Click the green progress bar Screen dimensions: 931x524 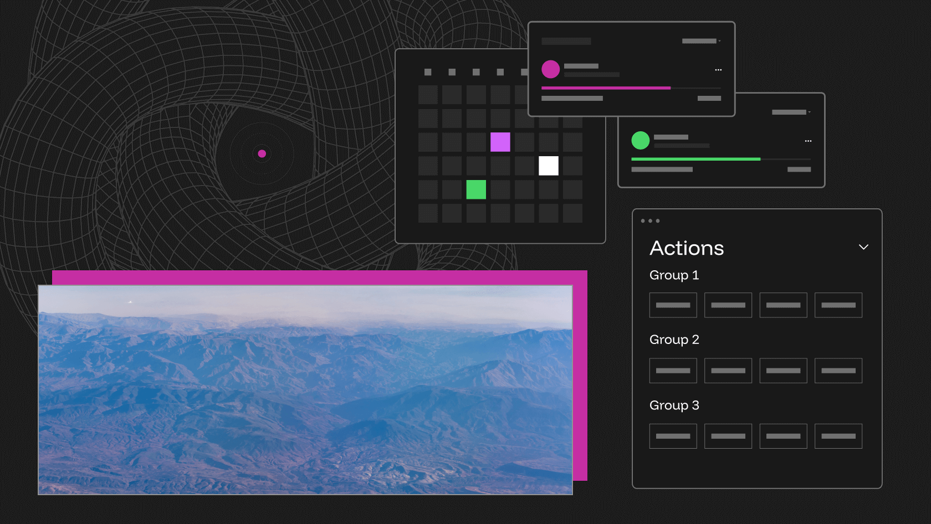pos(721,159)
